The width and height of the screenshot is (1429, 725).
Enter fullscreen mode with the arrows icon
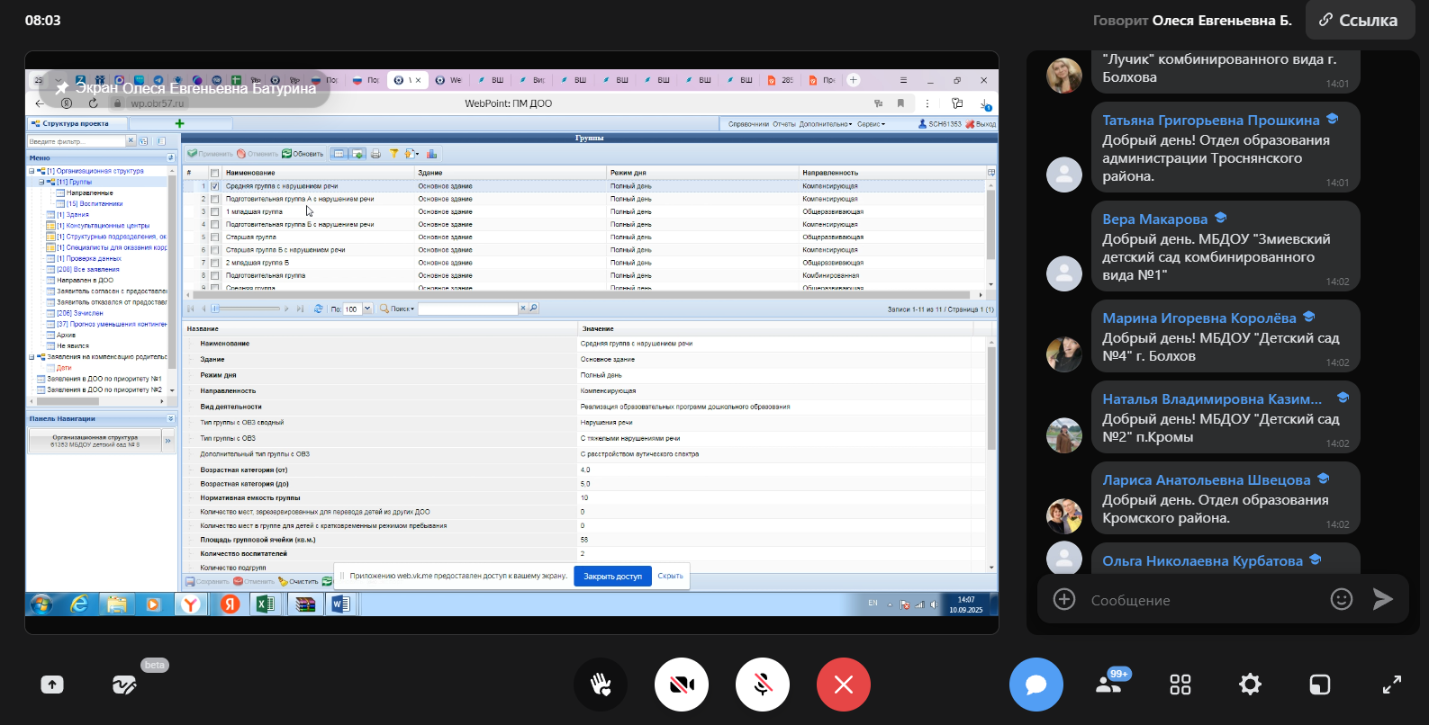click(1391, 685)
